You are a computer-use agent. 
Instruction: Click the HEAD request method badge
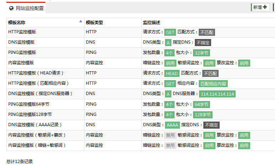click(172, 73)
